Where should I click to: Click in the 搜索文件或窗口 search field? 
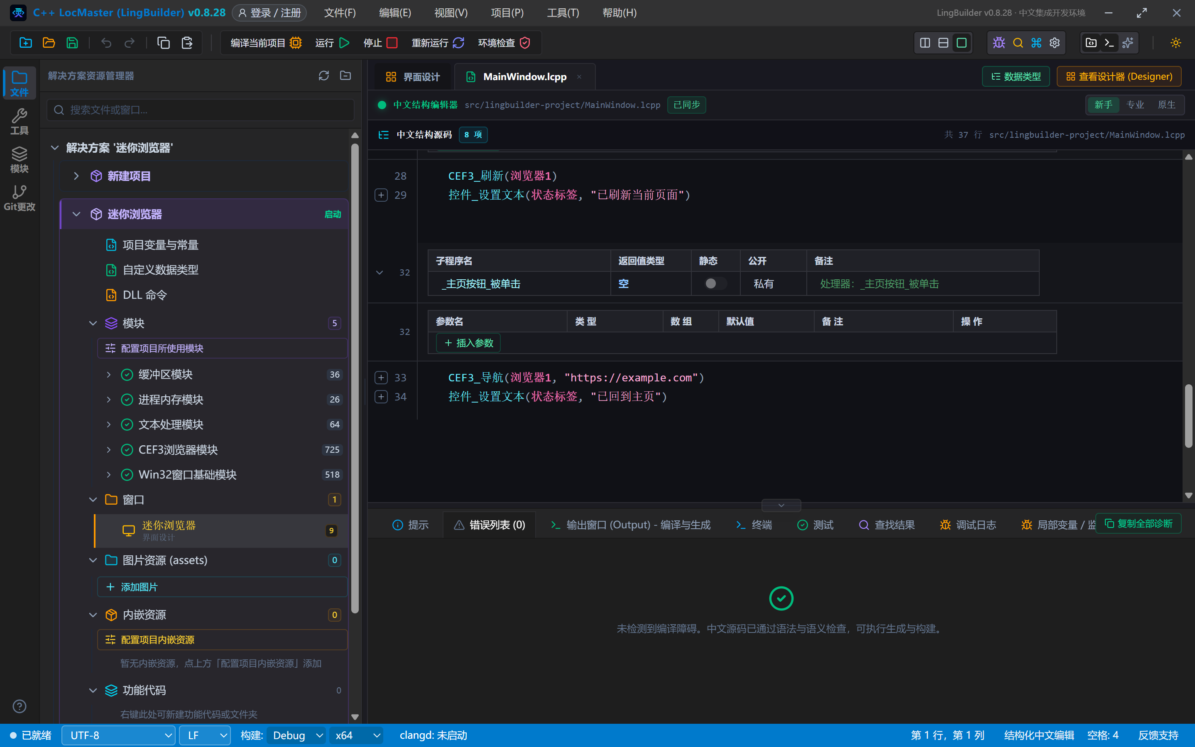coord(201,110)
